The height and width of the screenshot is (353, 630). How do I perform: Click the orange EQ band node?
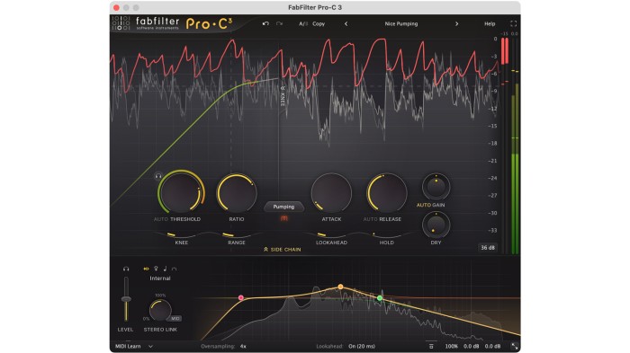point(340,287)
